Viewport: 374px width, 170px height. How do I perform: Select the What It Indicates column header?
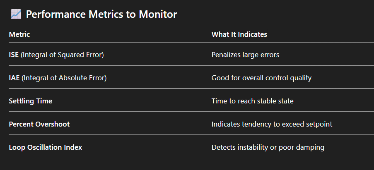point(239,35)
